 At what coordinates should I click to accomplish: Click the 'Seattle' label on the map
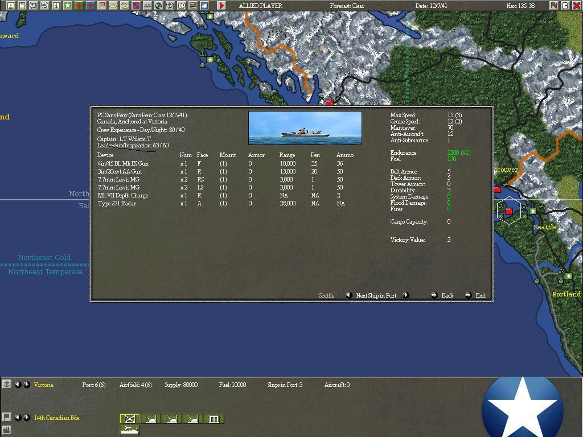click(x=545, y=227)
